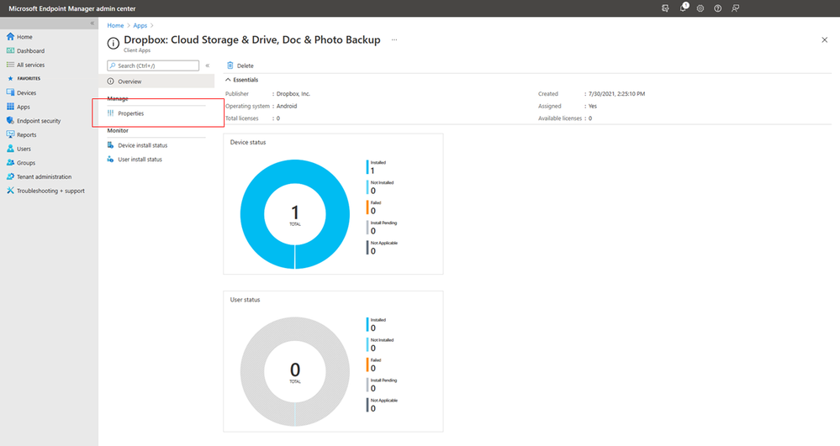The height and width of the screenshot is (446, 840).
Task: Click the Endpoint security shield icon
Action: pyautogui.click(x=10, y=120)
